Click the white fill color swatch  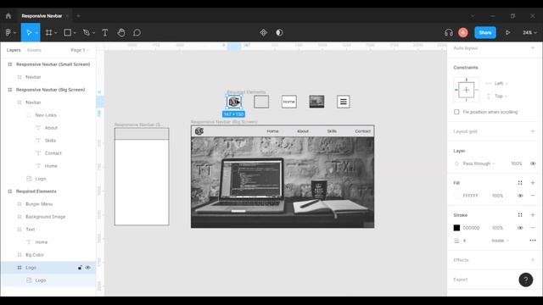tap(456, 196)
